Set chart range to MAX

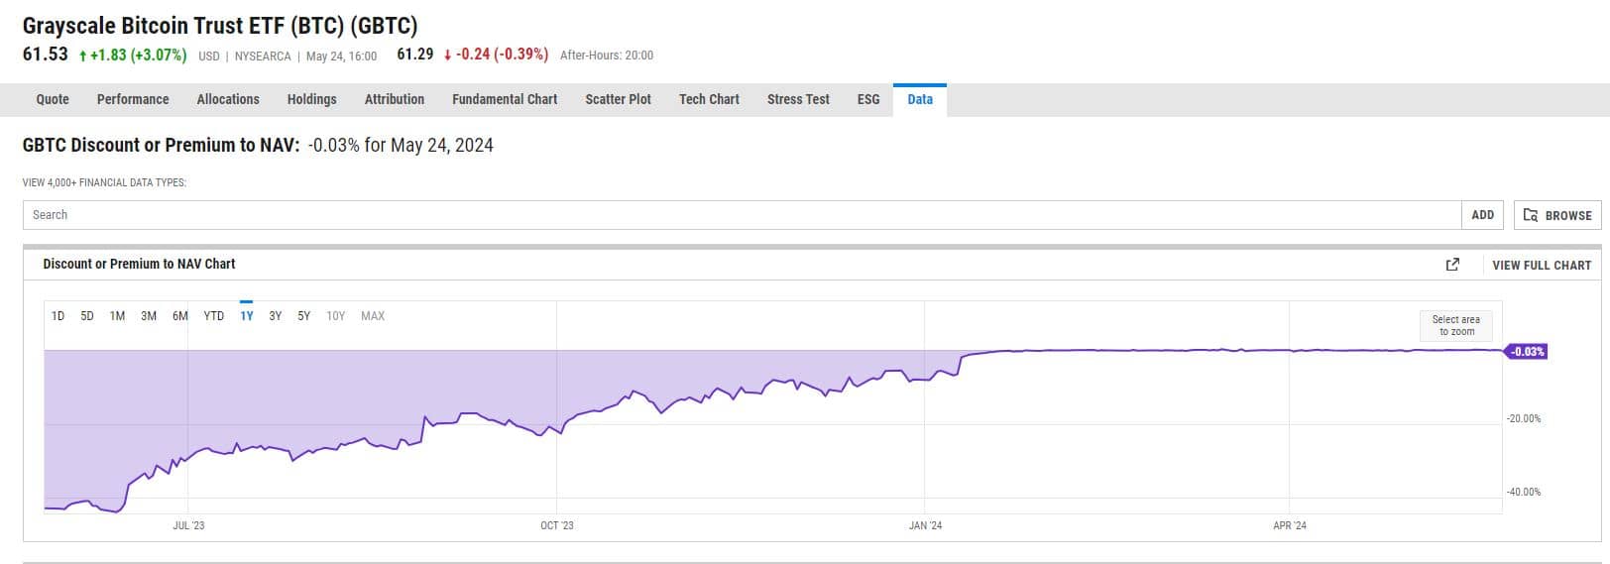(x=373, y=316)
